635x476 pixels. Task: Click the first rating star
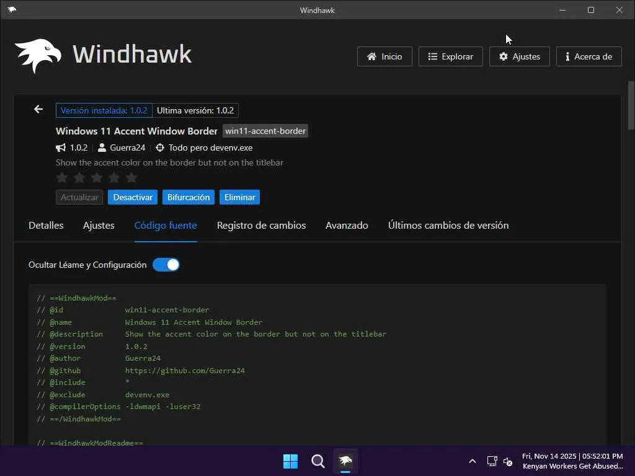pyautogui.click(x=62, y=177)
